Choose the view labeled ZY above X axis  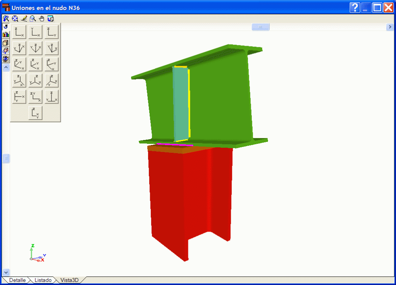pos(35,97)
